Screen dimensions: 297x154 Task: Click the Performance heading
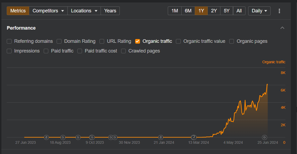click(x=21, y=28)
